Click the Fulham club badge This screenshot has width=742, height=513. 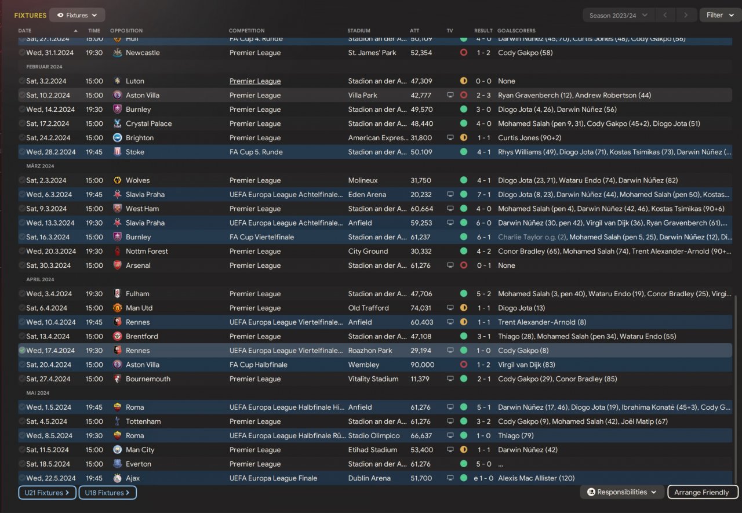[117, 294]
